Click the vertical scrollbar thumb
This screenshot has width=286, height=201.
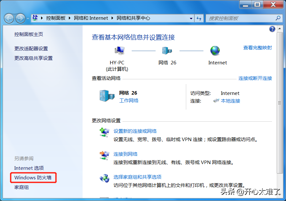click(280, 103)
